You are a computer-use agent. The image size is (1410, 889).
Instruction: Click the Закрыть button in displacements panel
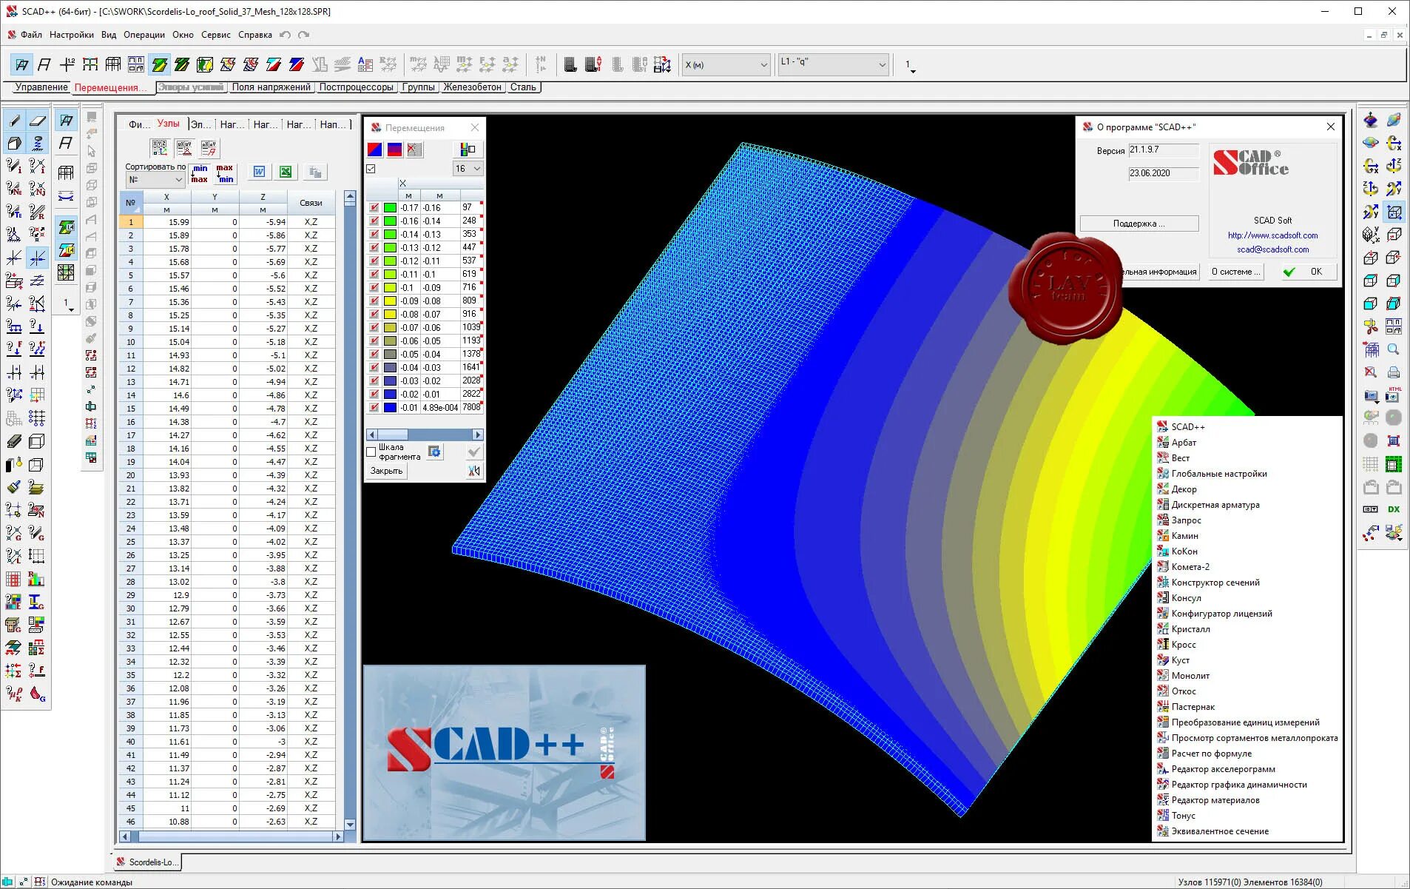click(387, 471)
